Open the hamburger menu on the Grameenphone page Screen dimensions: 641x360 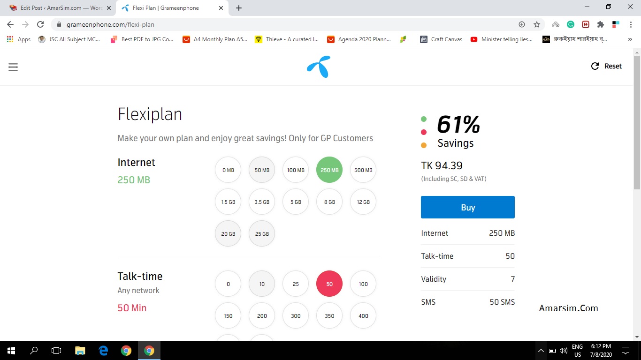coord(13,67)
